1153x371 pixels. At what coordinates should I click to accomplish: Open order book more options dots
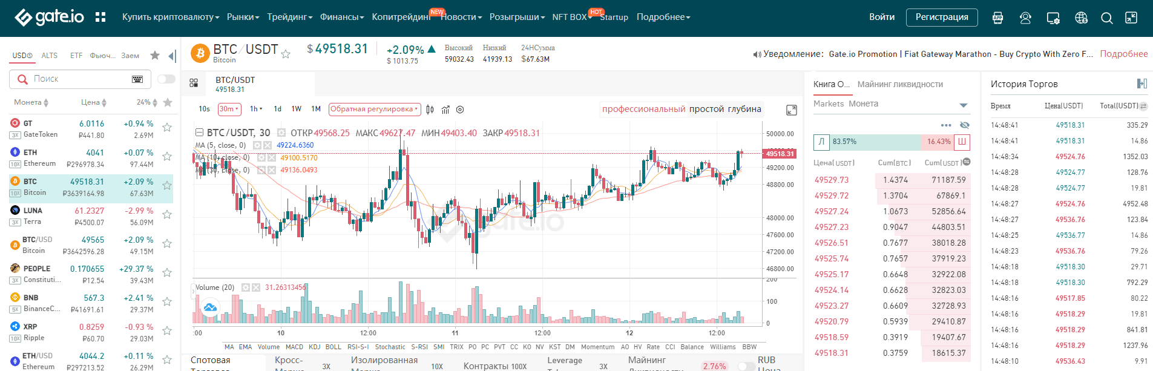click(x=946, y=125)
